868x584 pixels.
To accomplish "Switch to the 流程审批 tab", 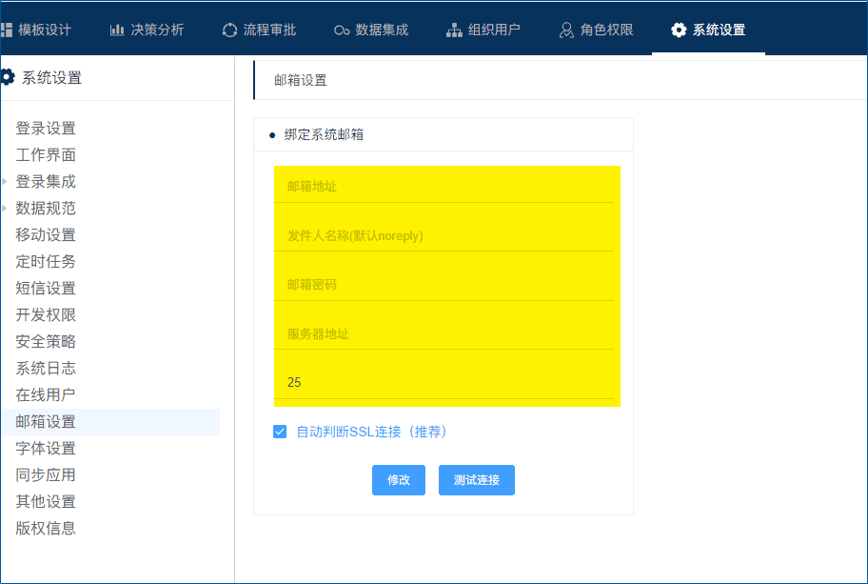I will pyautogui.click(x=269, y=30).
